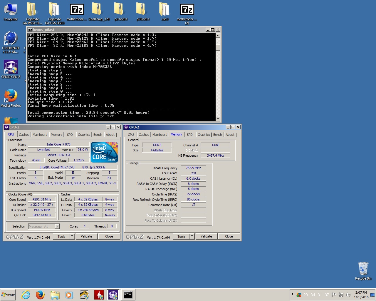Open the Action Center flag icon
376x301 pixels.
tap(334, 295)
